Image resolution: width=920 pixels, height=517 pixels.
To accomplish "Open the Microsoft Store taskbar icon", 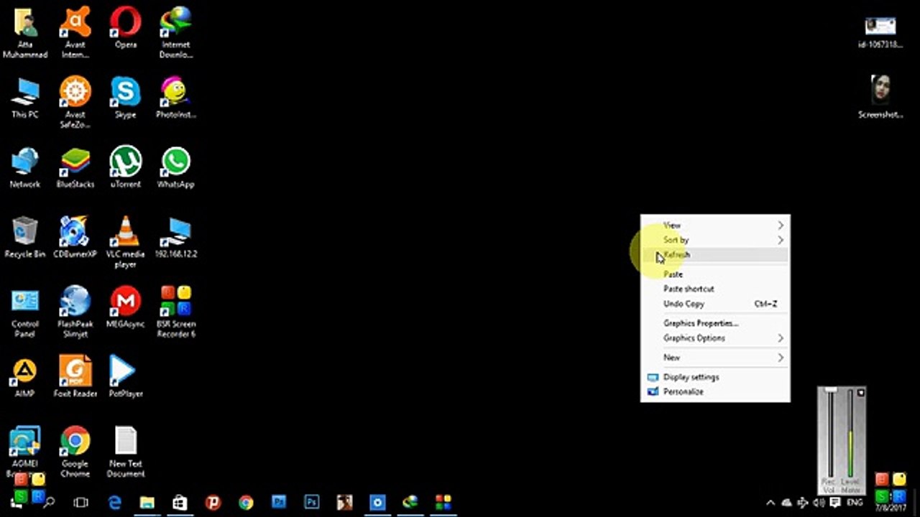I will tap(180, 503).
